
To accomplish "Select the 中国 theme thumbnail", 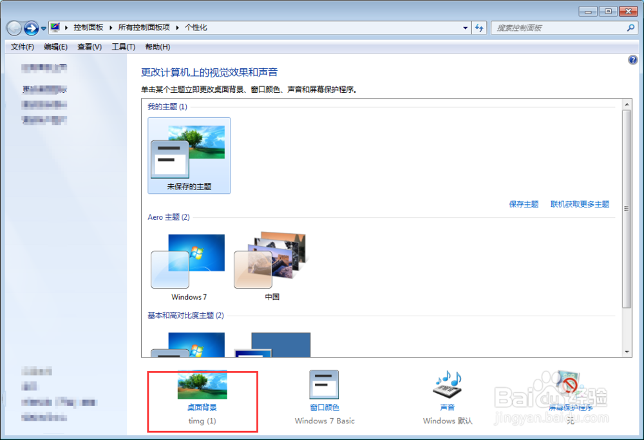I will (270, 261).
